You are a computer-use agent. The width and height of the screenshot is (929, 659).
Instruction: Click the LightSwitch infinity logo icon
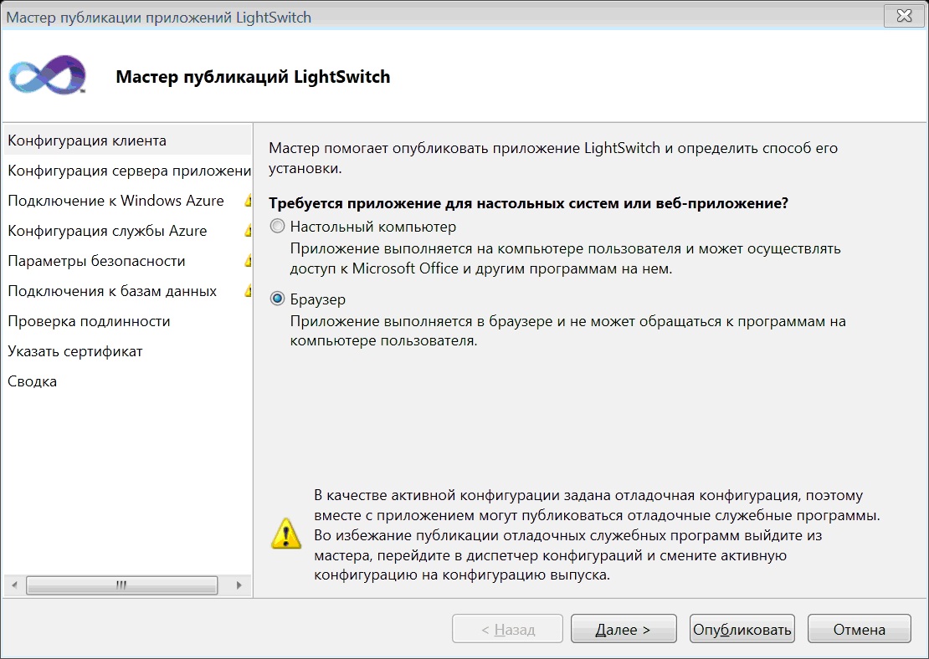tap(48, 74)
